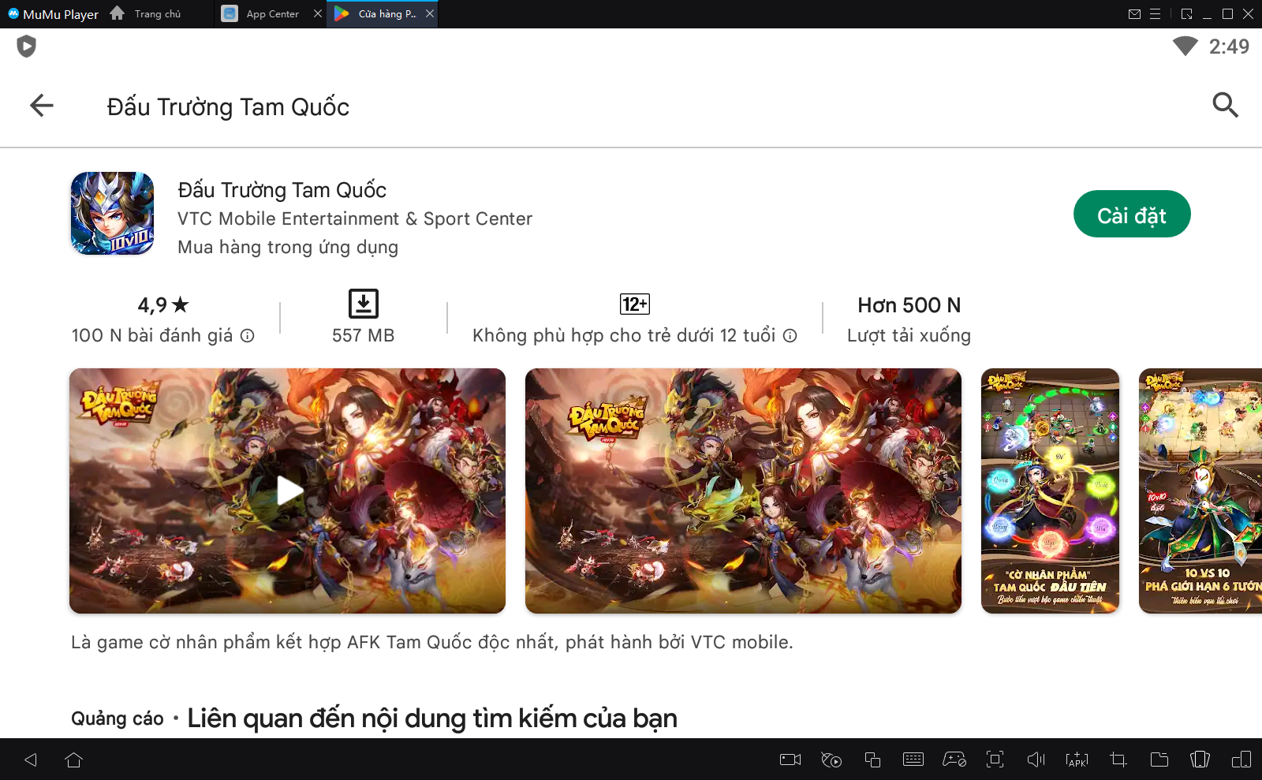
Task: Play the game trailer video
Action: [x=289, y=491]
